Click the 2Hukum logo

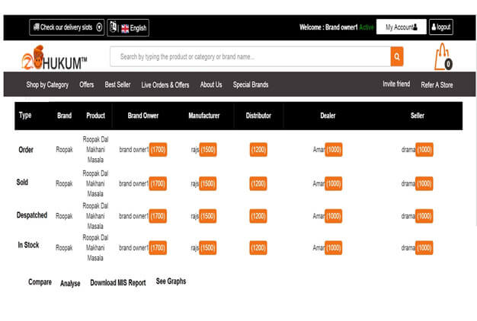click(x=54, y=58)
